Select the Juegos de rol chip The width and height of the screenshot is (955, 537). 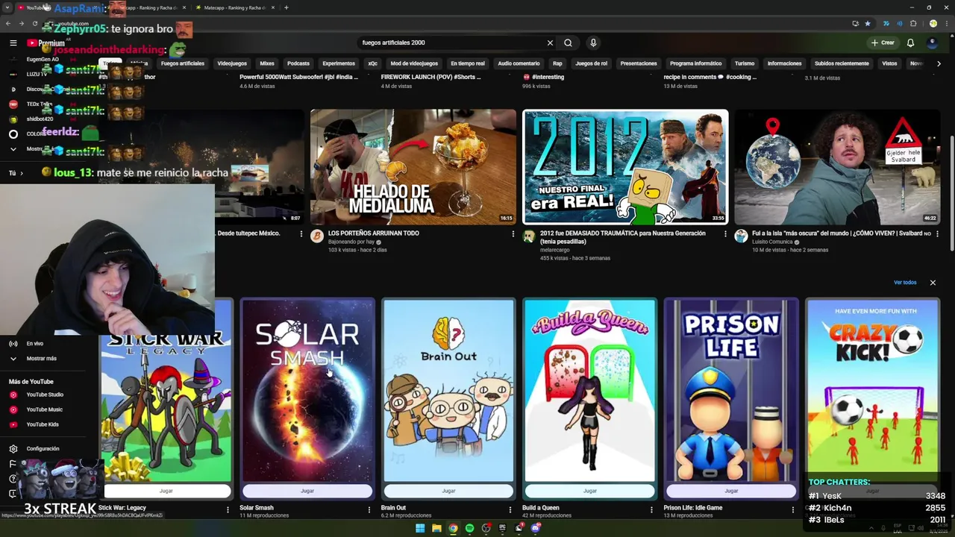pyautogui.click(x=592, y=63)
